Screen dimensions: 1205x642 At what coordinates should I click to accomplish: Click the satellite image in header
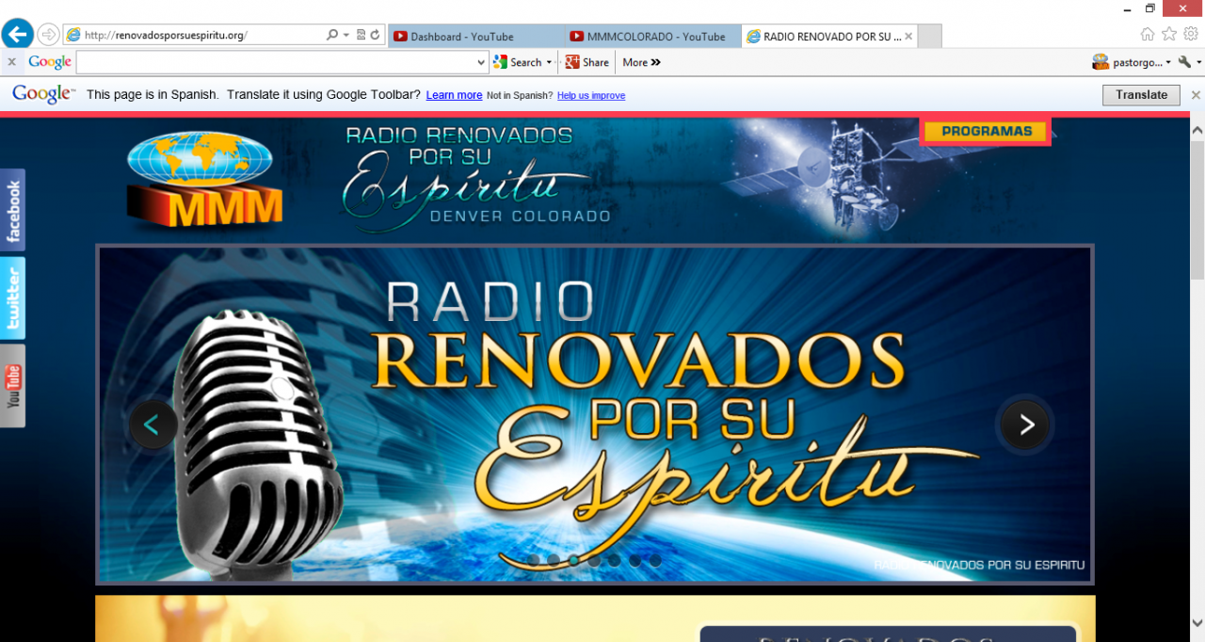(x=847, y=177)
